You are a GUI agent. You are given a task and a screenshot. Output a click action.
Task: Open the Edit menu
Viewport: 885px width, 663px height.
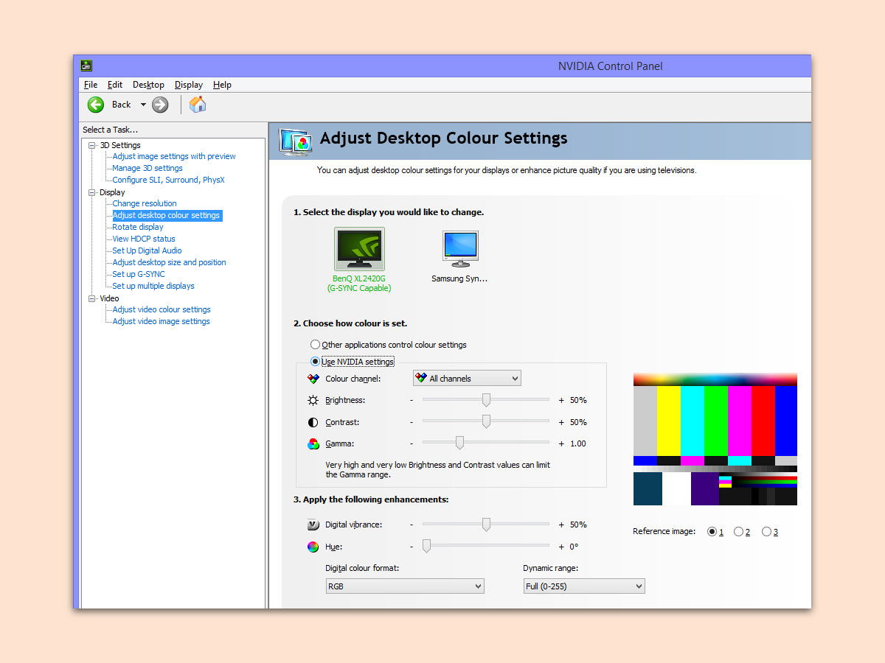point(115,85)
